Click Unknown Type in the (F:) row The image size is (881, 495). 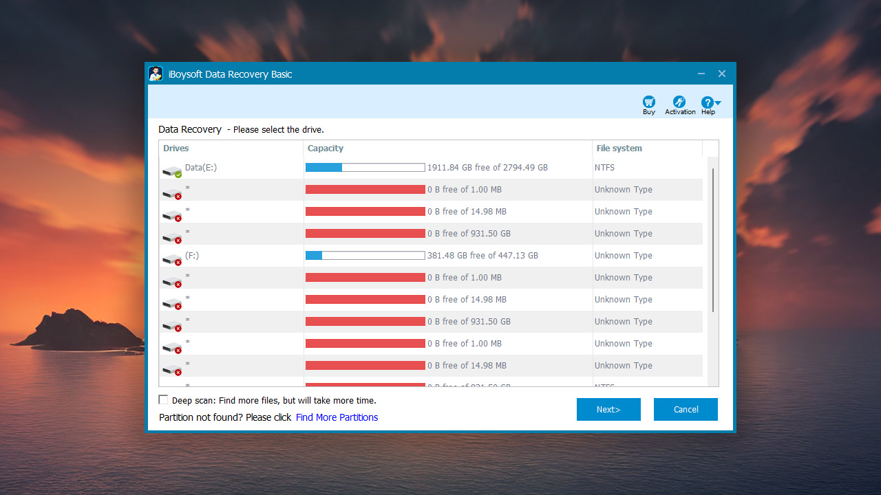pos(624,256)
